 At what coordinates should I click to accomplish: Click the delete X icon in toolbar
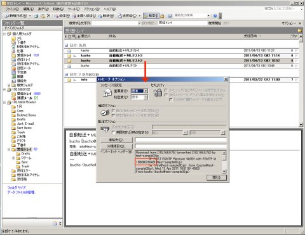pos(48,15)
